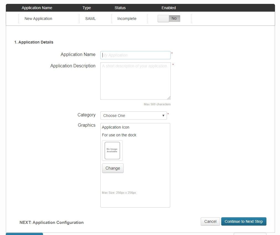Click the Application Name text field

coord(135,55)
